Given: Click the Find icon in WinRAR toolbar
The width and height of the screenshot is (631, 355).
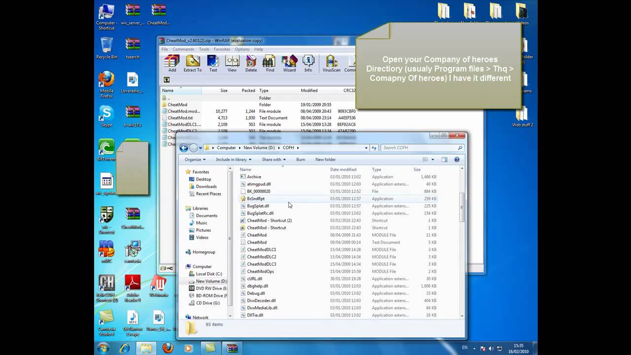Looking at the screenshot, I should coord(270,64).
